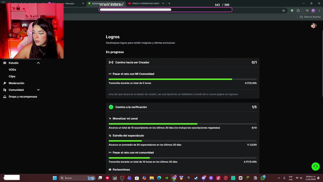Click the En progreso section label
The image size is (323, 182).
pyautogui.click(x=115, y=52)
